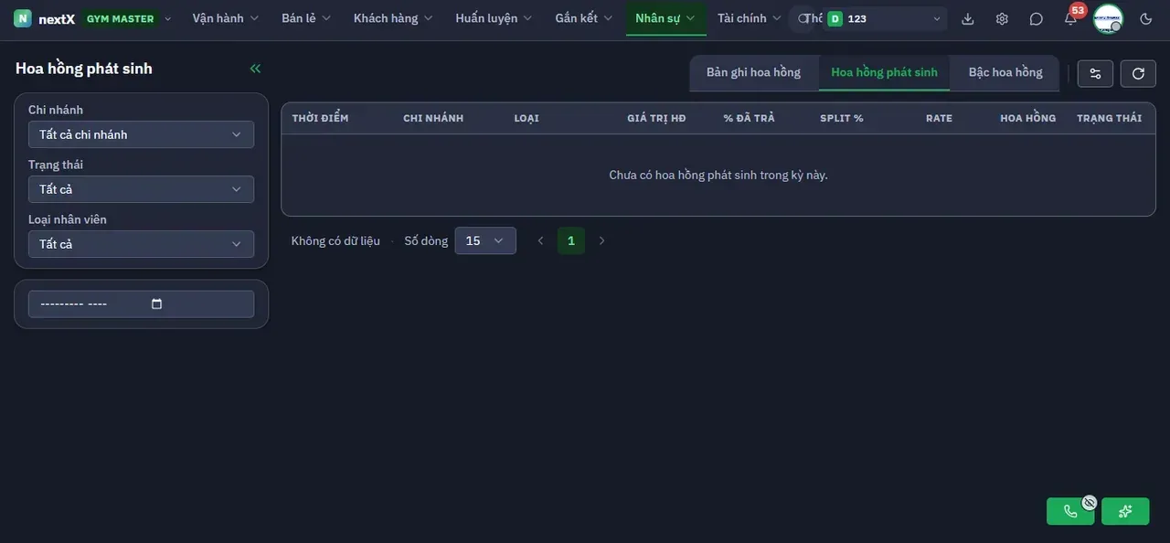Open the Khách hàng menu

pyautogui.click(x=393, y=18)
